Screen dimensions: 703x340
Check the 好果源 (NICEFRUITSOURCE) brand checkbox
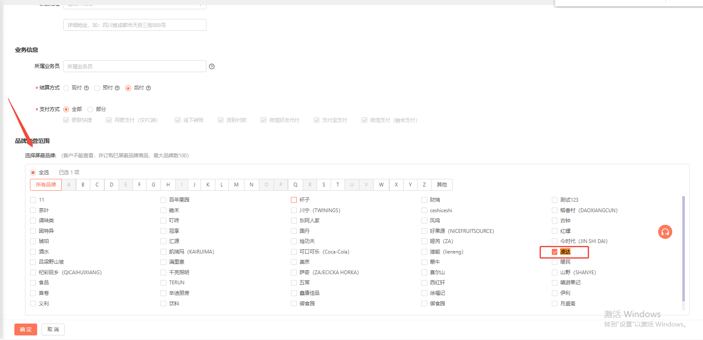click(x=424, y=231)
